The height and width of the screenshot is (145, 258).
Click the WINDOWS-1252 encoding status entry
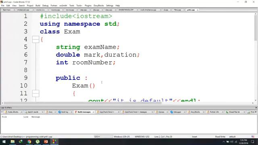[x=142, y=137]
